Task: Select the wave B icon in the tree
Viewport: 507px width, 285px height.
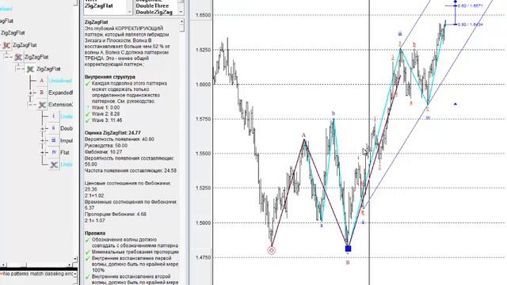Action: [x=42, y=93]
